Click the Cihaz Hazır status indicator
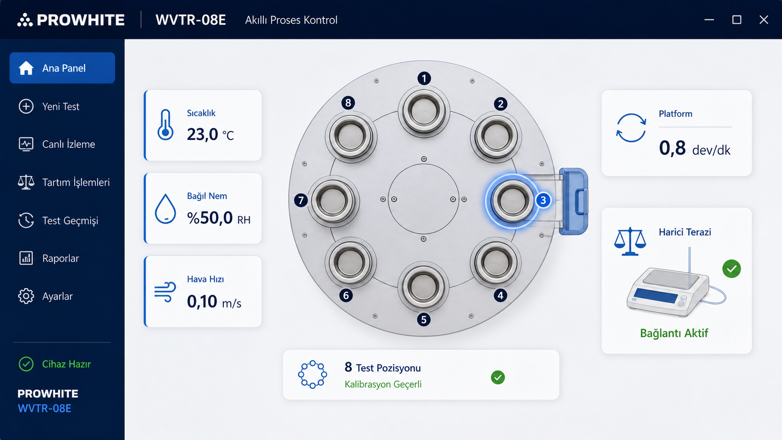This screenshot has width=782, height=440. click(55, 364)
